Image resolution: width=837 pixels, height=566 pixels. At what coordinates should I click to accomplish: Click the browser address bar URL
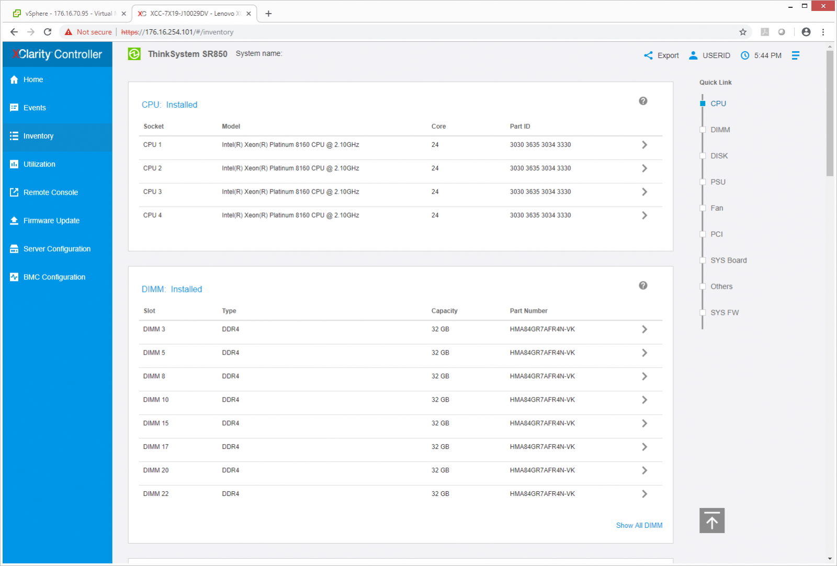click(x=178, y=32)
